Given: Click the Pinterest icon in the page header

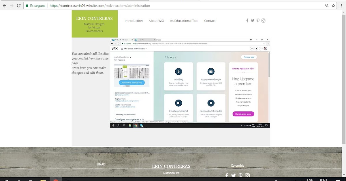Looking at the screenshot, I should pos(258,20).
